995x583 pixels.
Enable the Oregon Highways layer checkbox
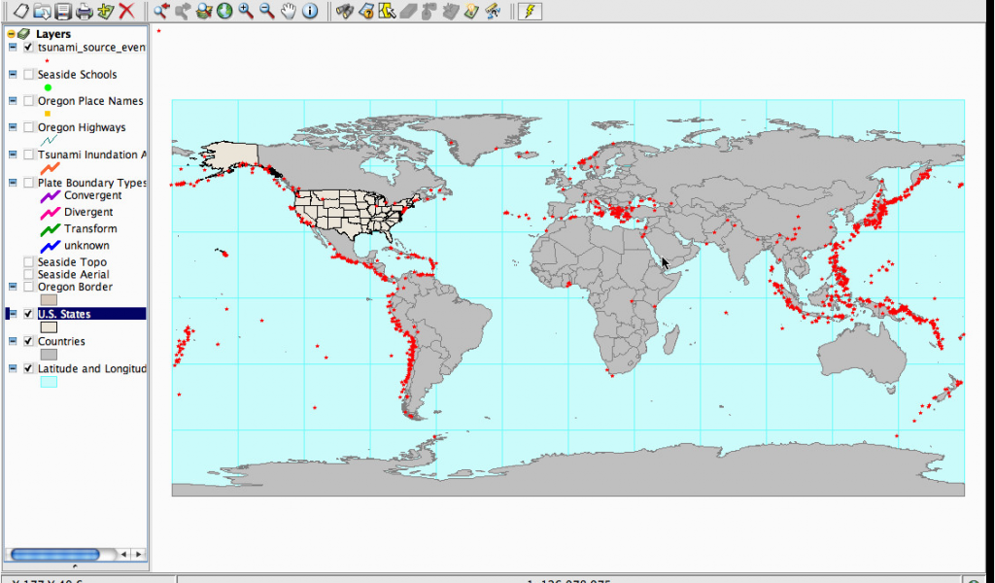tap(28, 127)
